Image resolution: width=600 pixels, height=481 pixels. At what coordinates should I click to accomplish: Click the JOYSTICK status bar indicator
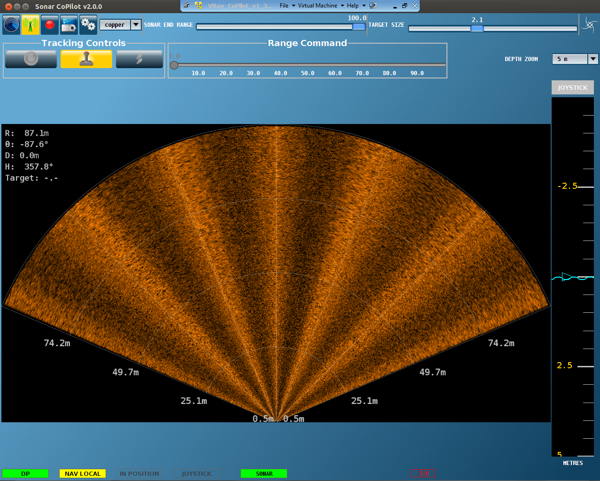pyautogui.click(x=197, y=473)
